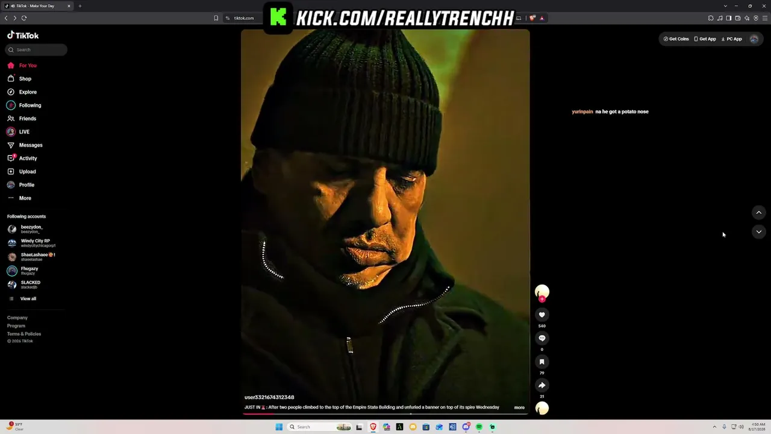Select the TikTok - Make Your Day tab
This screenshot has height=434, width=771.
[38, 6]
